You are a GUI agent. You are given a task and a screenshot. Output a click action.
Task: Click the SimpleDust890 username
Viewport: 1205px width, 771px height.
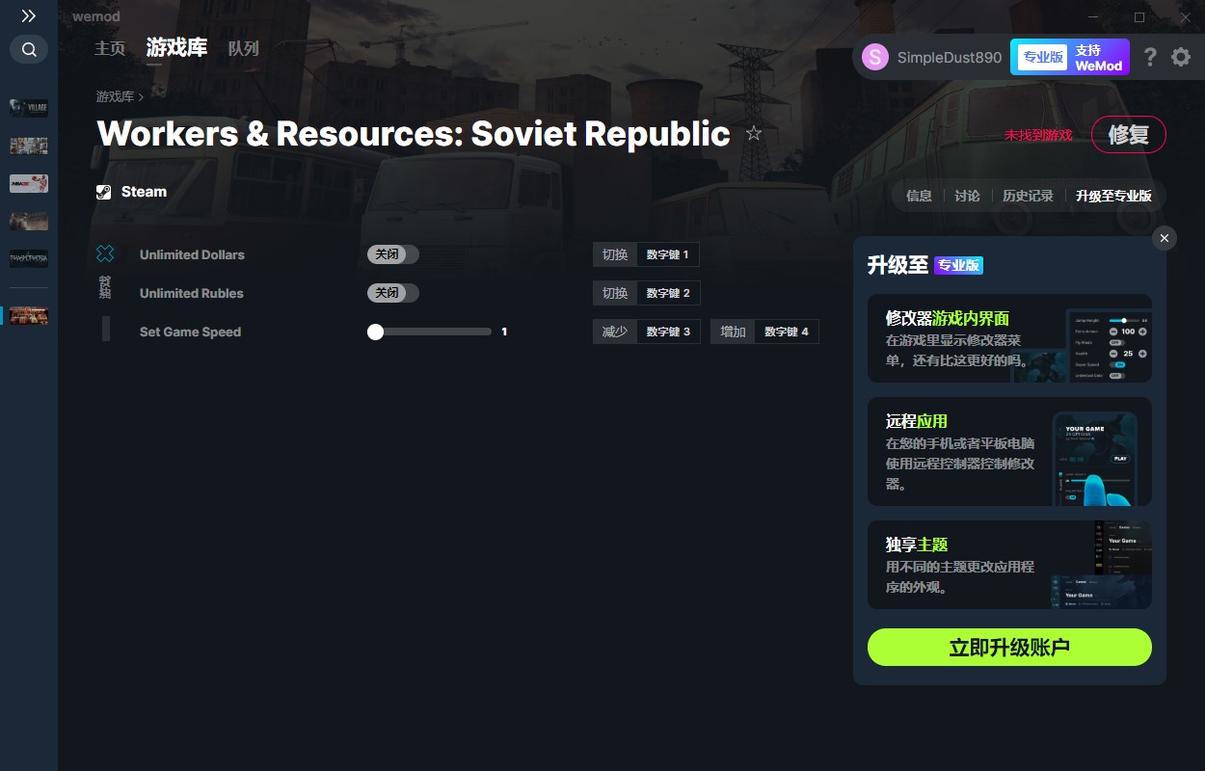pyautogui.click(x=950, y=58)
